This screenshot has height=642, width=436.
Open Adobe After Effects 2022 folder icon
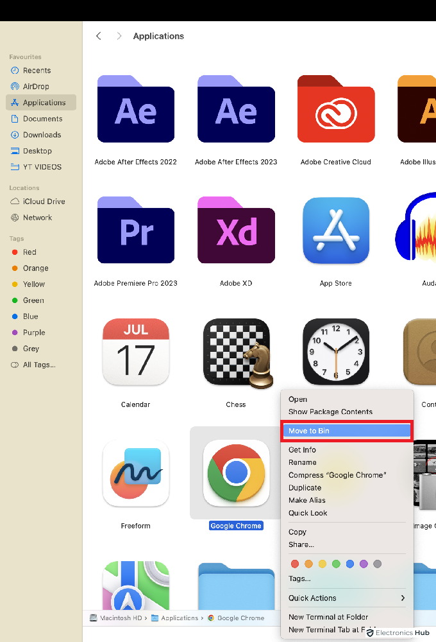136,110
